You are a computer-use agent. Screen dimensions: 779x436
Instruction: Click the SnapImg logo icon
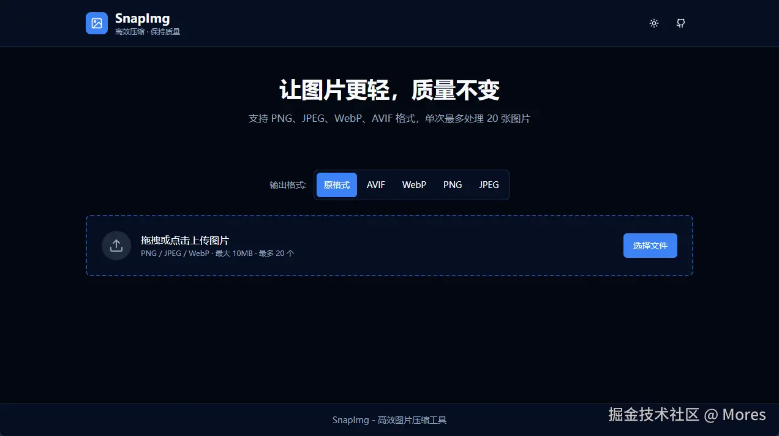tap(97, 23)
